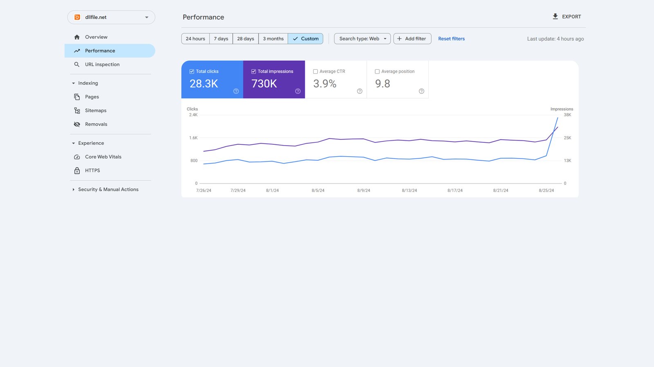Click the Reset filters link

pos(451,38)
